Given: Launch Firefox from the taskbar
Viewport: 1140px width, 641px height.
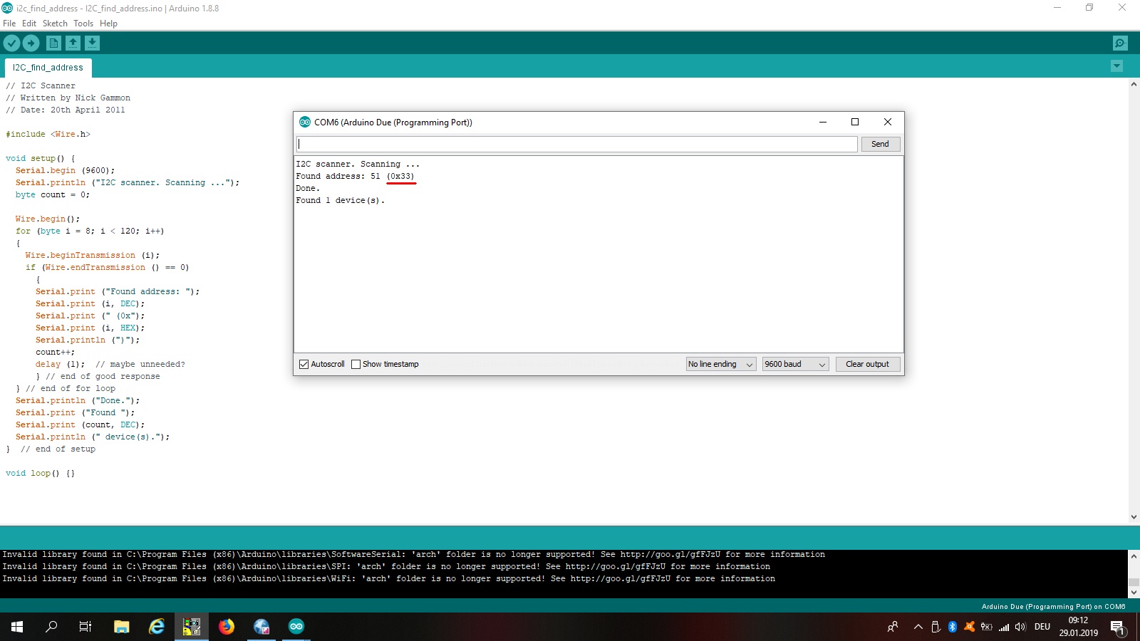Looking at the screenshot, I should 227,627.
